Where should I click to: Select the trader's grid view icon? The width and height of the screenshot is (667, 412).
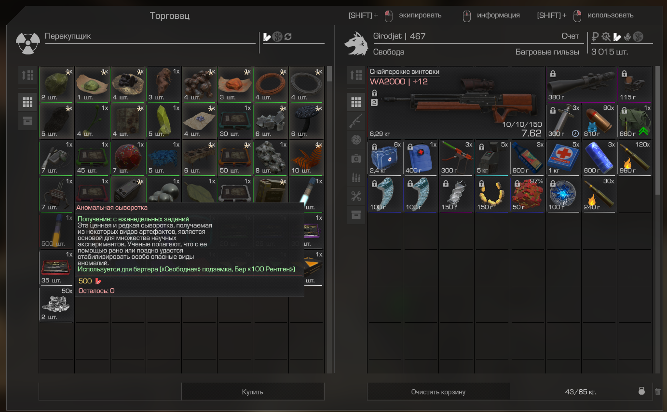coord(27,102)
